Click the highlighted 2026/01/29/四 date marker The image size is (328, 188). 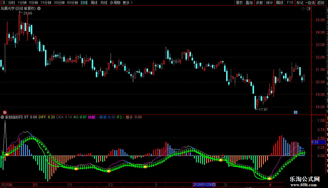click(204, 185)
